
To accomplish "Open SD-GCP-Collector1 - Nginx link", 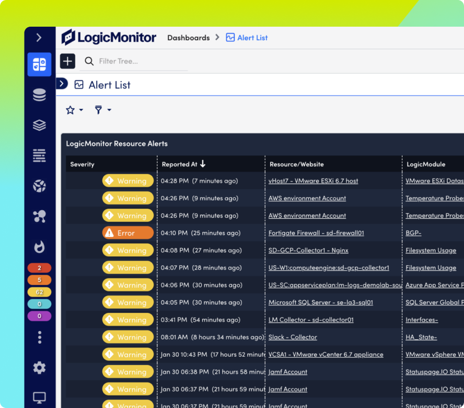I will pos(308,251).
